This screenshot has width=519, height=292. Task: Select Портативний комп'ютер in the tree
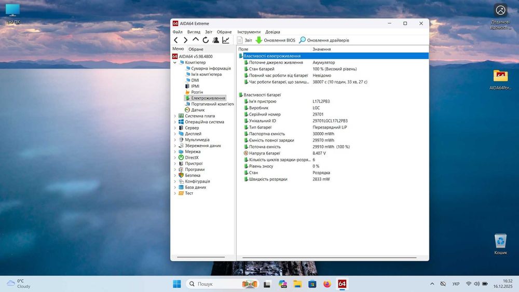tap(212, 104)
